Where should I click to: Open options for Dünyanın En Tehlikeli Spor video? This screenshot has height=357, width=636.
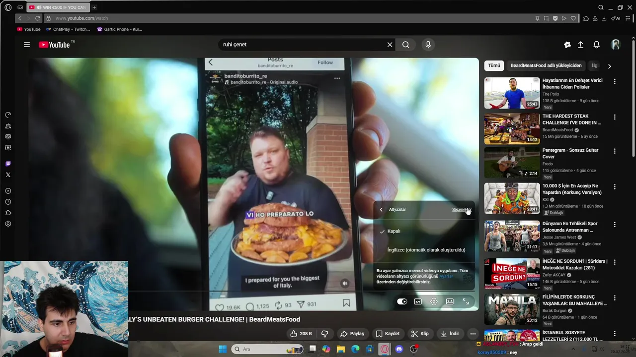click(615, 225)
